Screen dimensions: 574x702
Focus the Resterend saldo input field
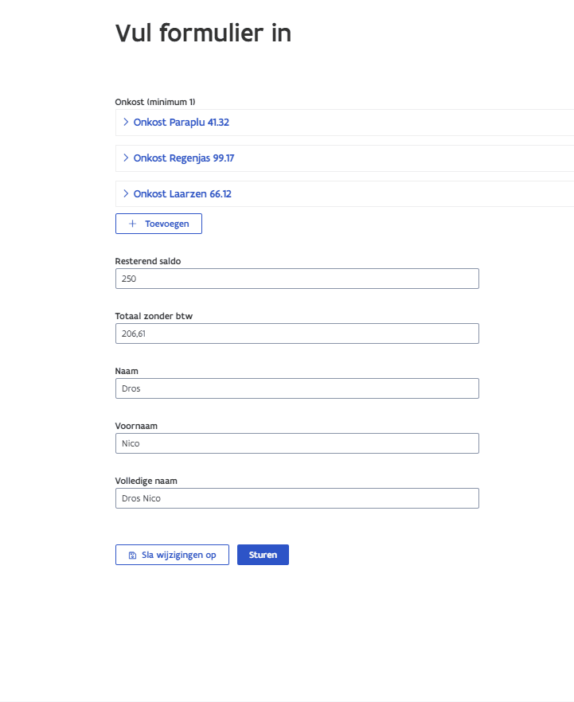point(297,279)
